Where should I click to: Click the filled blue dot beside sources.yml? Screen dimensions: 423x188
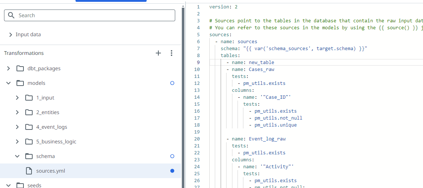pyautogui.click(x=172, y=171)
